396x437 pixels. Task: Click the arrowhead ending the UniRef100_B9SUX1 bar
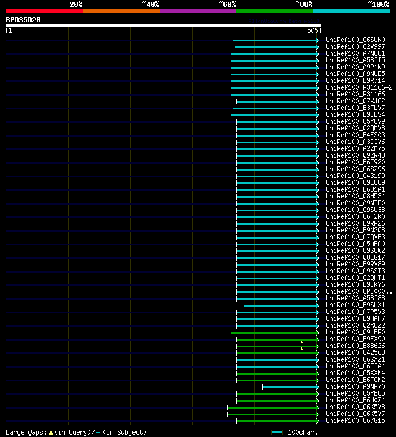click(x=317, y=306)
